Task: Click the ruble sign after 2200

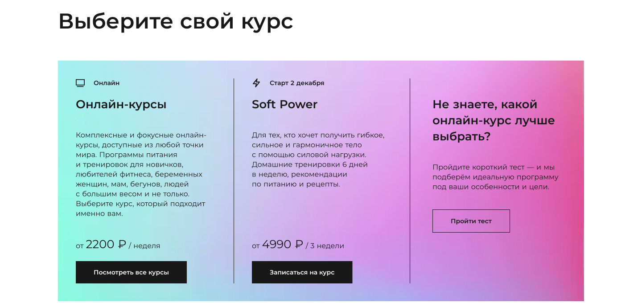Action: 122,244
